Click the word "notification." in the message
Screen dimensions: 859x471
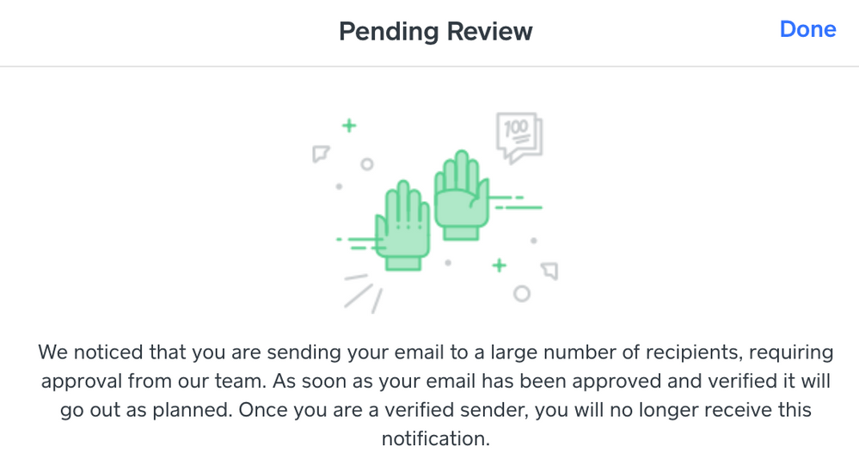[436, 438]
